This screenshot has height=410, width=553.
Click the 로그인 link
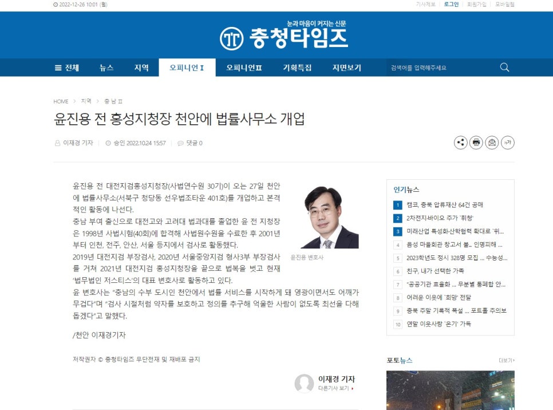coord(451,4)
